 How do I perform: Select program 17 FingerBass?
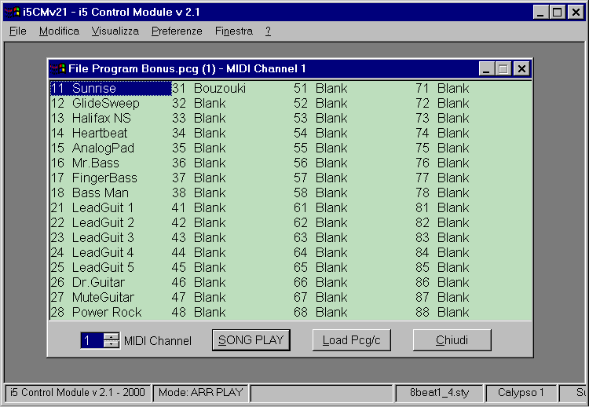[104, 178]
